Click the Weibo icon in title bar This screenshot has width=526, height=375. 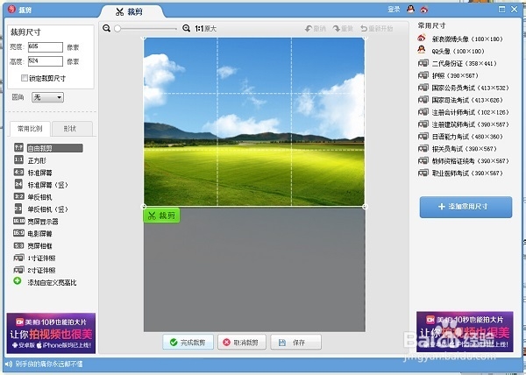click(x=424, y=10)
